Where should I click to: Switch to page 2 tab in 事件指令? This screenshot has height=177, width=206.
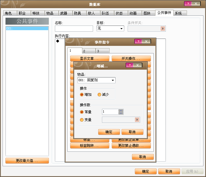(89, 51)
